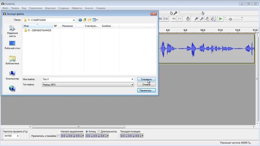Open Библиотеки in the places bar

tap(12, 60)
